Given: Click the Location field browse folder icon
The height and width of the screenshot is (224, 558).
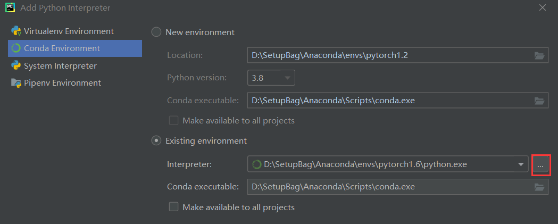Looking at the screenshot, I should point(539,55).
